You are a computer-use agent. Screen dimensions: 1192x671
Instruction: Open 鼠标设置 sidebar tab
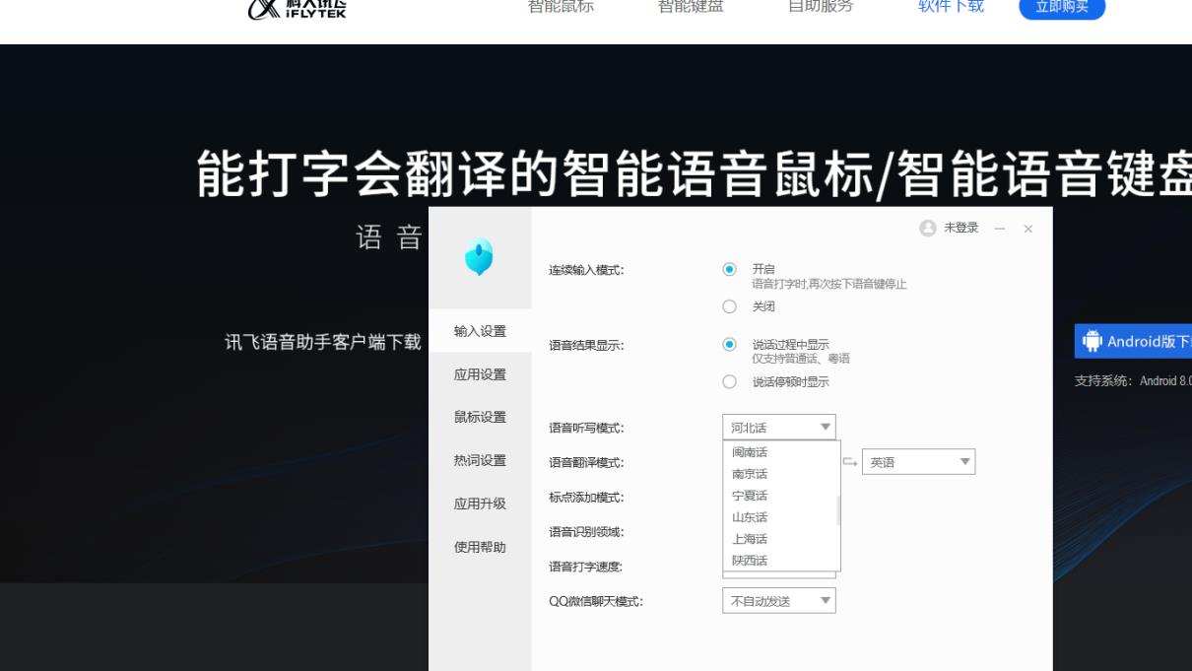(480, 417)
